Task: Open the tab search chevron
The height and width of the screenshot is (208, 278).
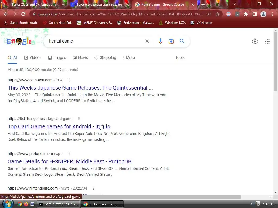Action: pos(234,4)
